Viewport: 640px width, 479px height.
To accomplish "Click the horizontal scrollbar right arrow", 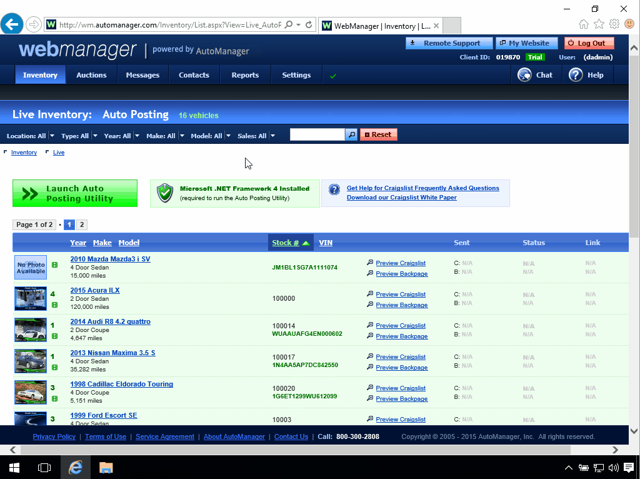I will [615, 450].
